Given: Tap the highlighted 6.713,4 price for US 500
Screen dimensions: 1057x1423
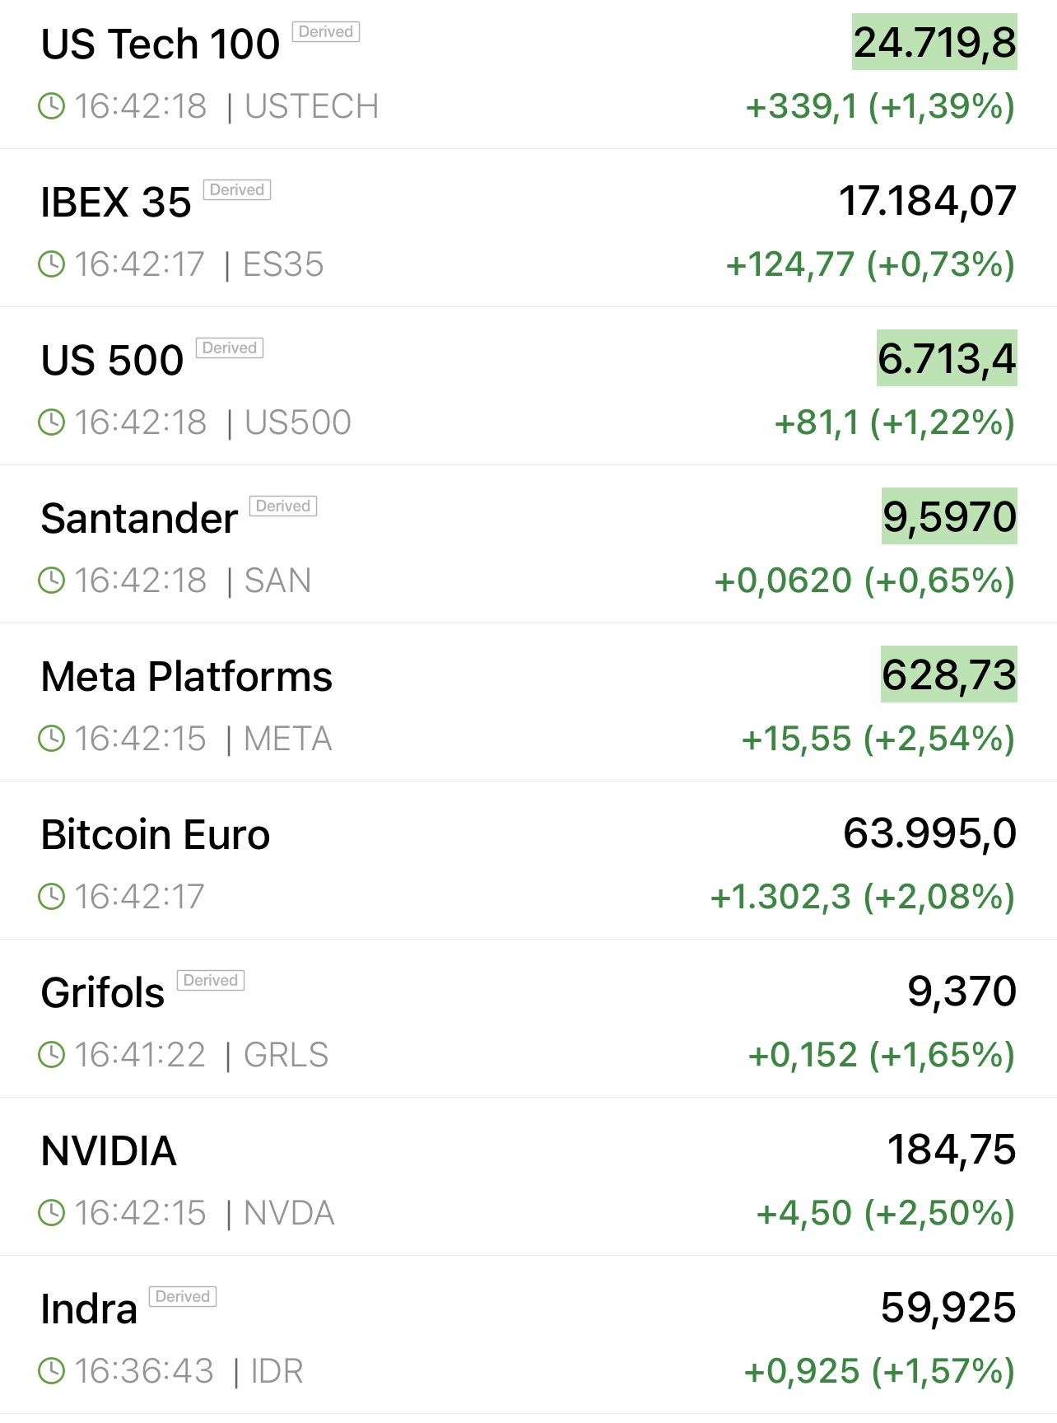Looking at the screenshot, I should click(947, 359).
